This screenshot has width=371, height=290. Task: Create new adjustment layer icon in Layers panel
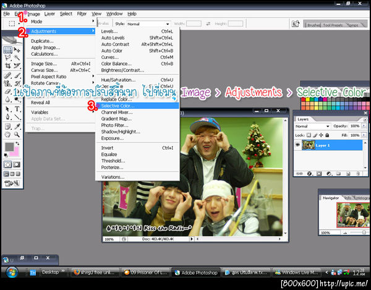(x=329, y=174)
